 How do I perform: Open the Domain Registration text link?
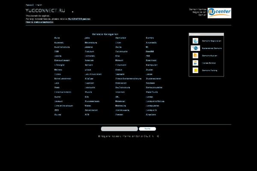coord(211,41)
